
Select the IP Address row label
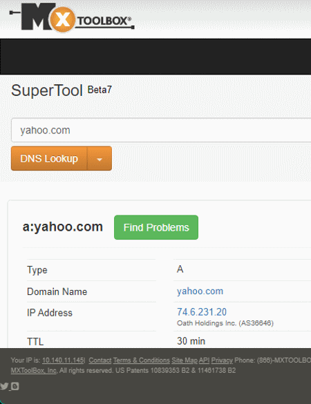click(50, 313)
